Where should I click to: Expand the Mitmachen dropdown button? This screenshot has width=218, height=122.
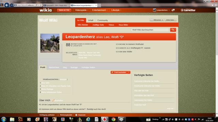(157, 20)
